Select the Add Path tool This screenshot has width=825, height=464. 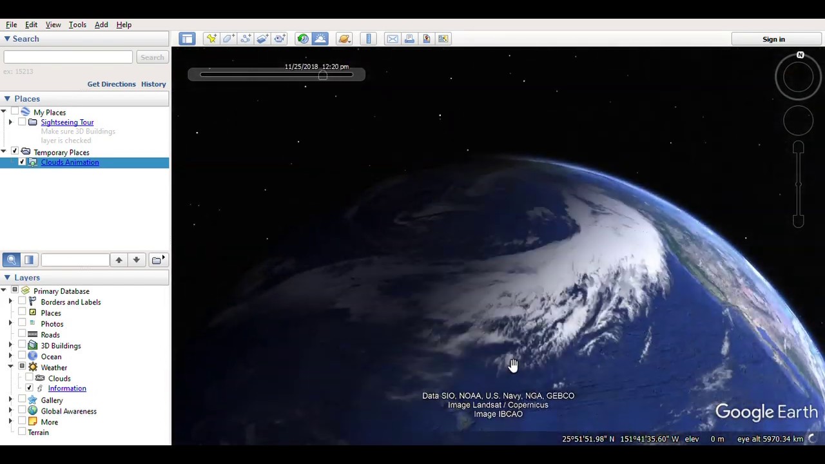pyautogui.click(x=246, y=39)
